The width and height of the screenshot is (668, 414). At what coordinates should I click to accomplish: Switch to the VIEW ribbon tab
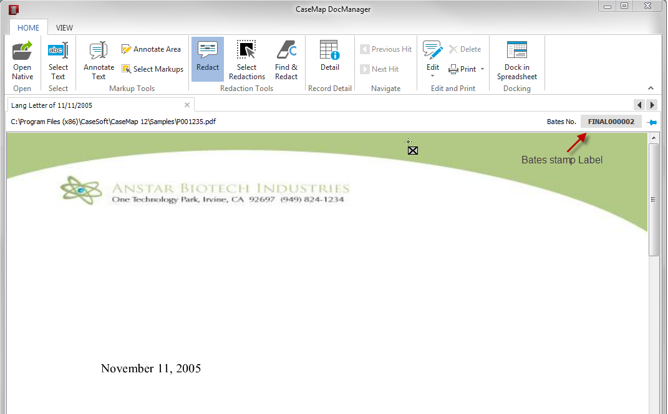64,28
